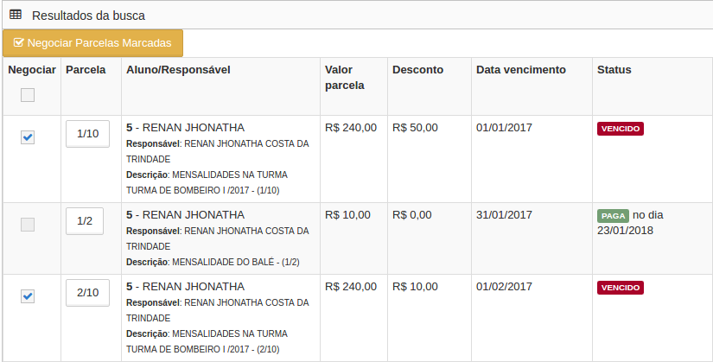Uncheck the Negociar checkbox for parcela 2/10
713x362 pixels.
pos(28,296)
